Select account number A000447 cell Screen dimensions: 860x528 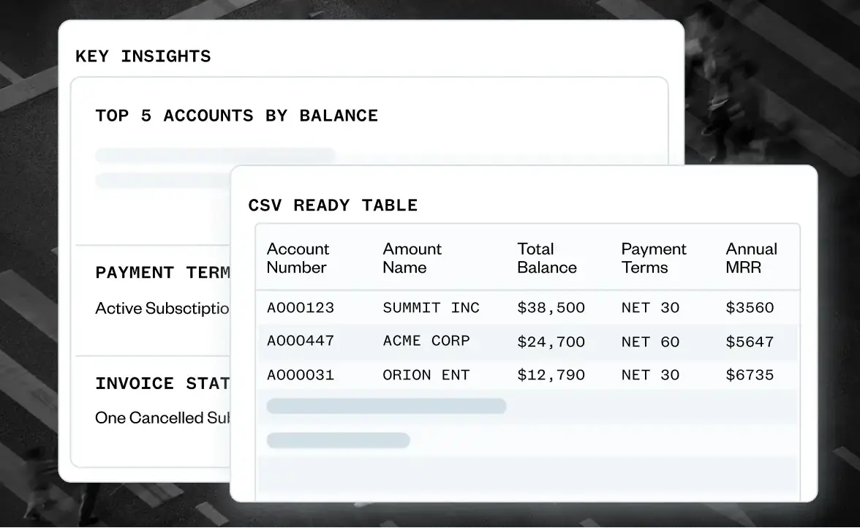(x=300, y=342)
